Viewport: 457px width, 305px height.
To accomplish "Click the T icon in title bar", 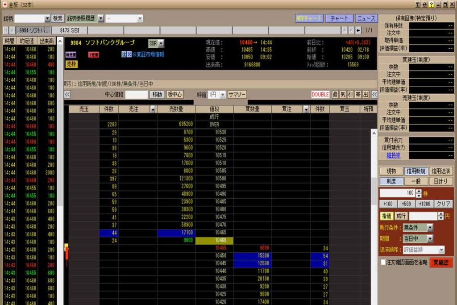I will click(418, 4).
